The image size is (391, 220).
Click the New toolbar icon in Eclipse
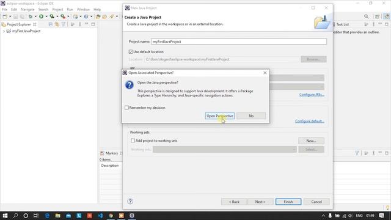point(5,16)
